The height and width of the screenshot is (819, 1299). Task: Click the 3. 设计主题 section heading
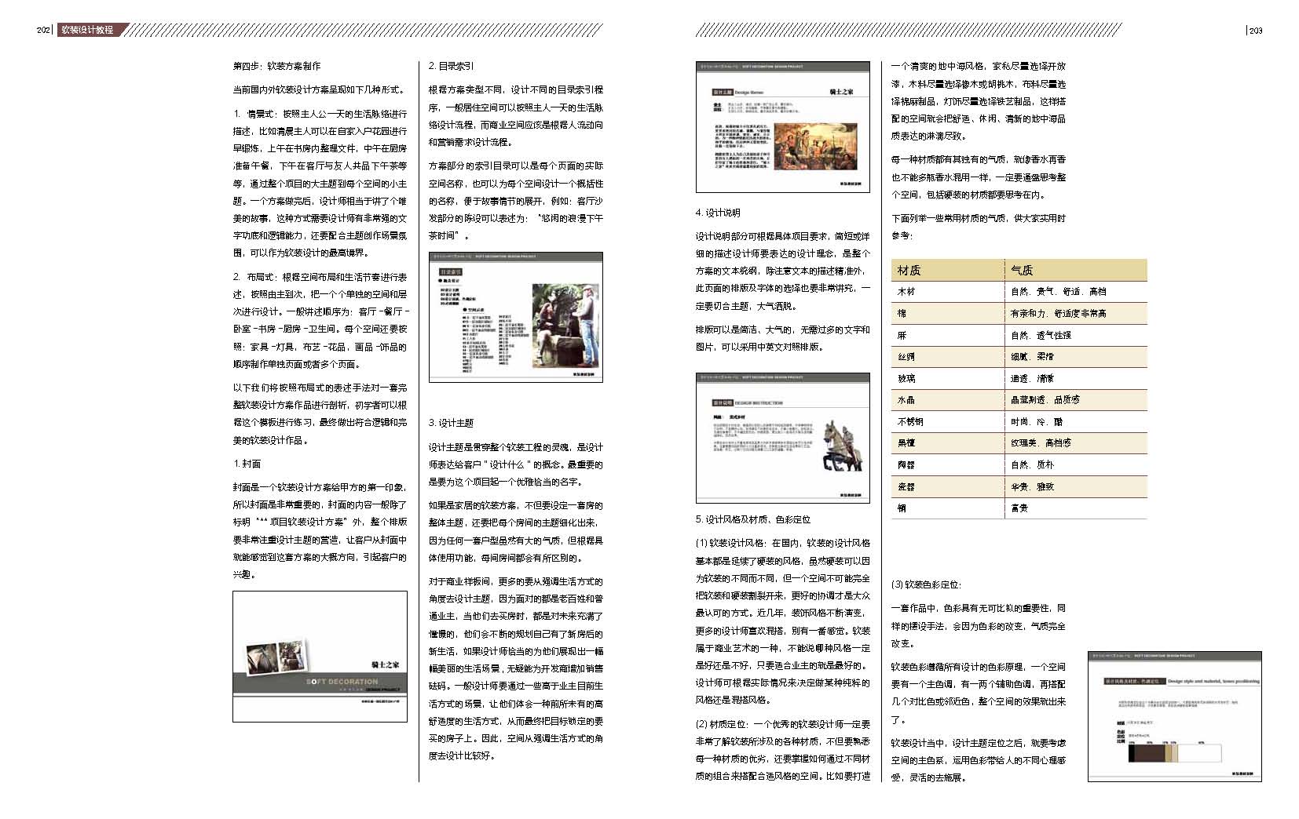[x=451, y=423]
